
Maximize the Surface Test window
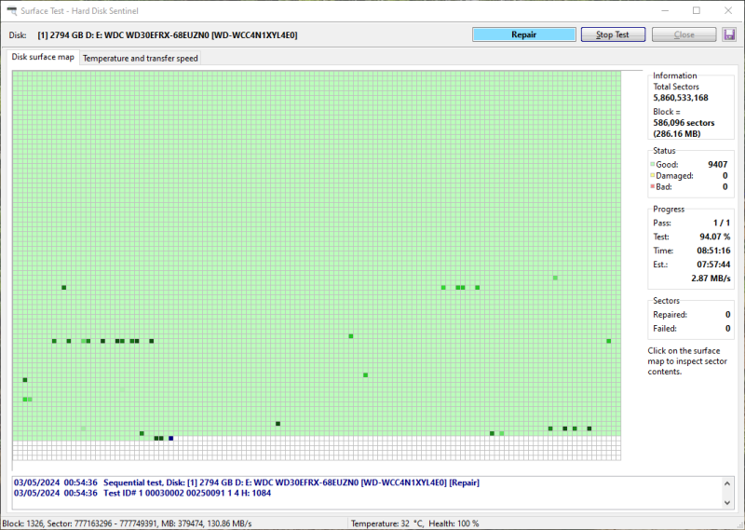pyautogui.click(x=696, y=10)
